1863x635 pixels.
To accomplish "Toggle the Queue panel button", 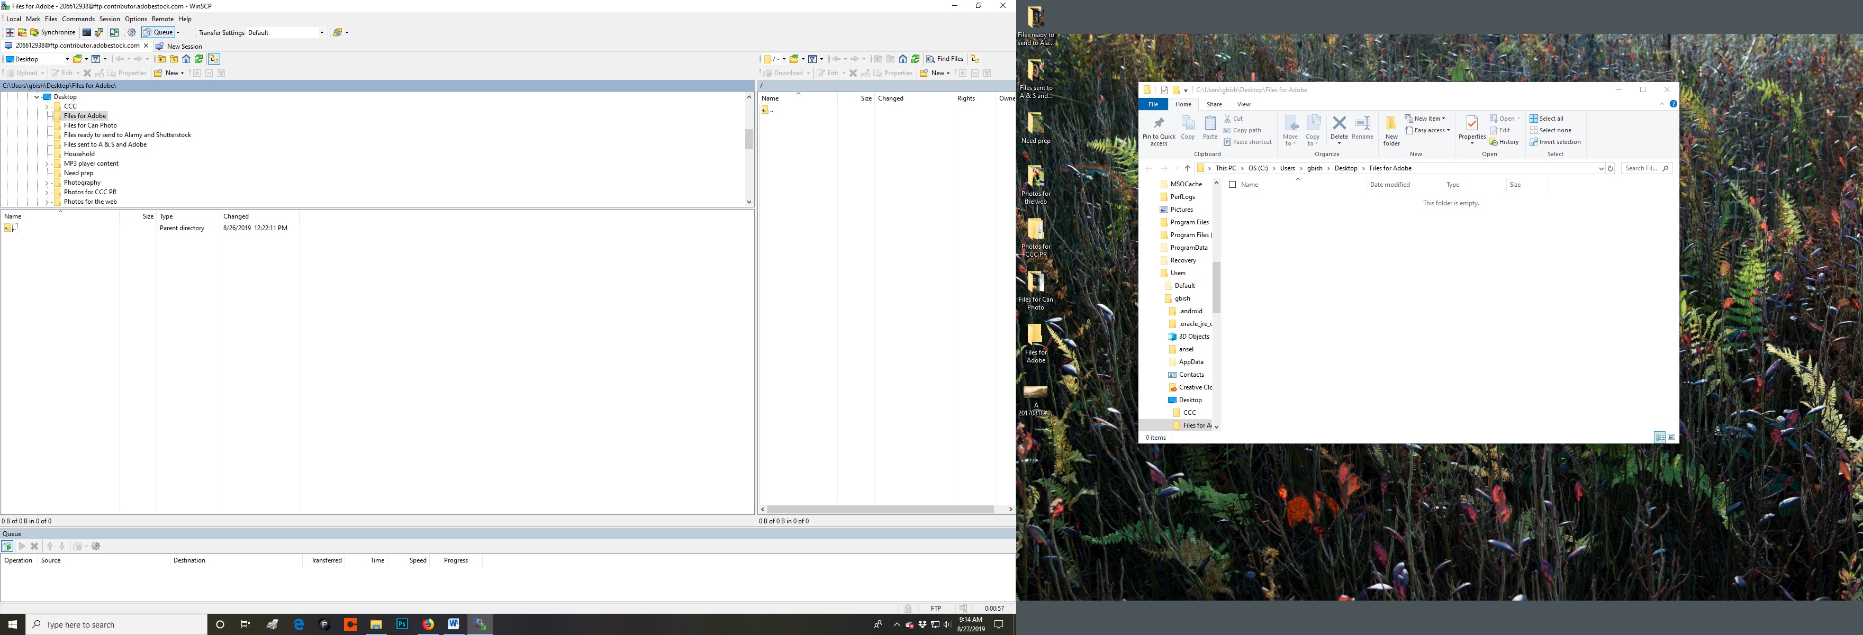I will tap(158, 33).
